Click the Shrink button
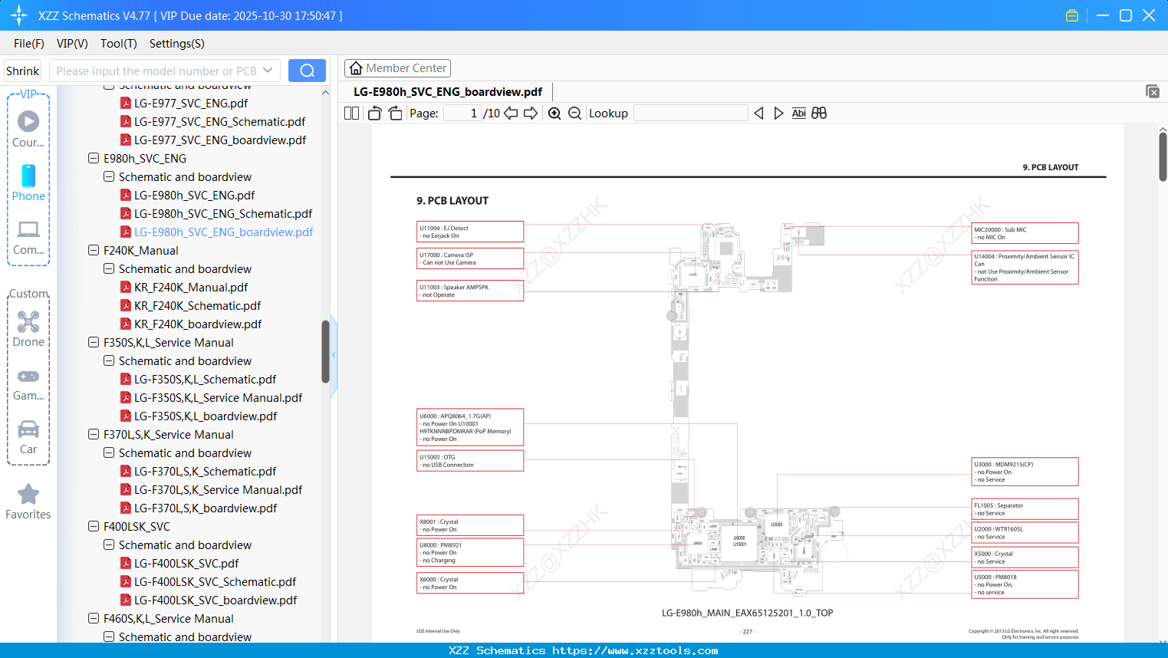This screenshot has width=1168, height=658. click(23, 71)
